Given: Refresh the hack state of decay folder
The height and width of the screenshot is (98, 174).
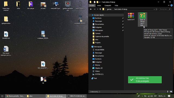Looking at the screenshot, I should (x=156, y=9).
